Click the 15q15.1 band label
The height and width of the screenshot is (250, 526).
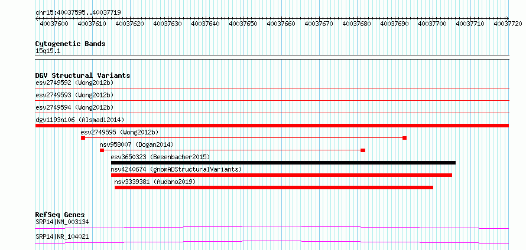point(48,51)
